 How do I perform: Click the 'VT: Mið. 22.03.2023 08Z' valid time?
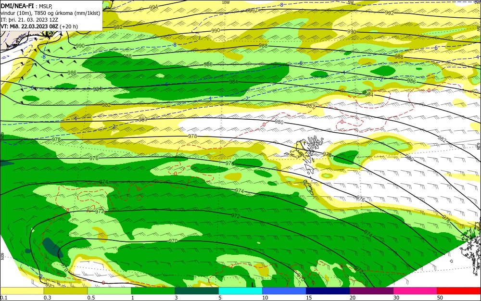(x=29, y=26)
